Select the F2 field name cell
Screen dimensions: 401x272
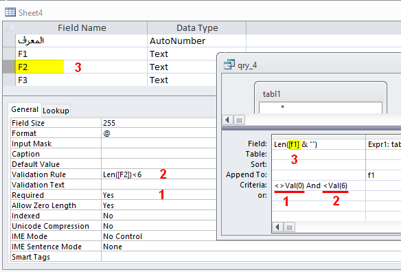click(81, 67)
